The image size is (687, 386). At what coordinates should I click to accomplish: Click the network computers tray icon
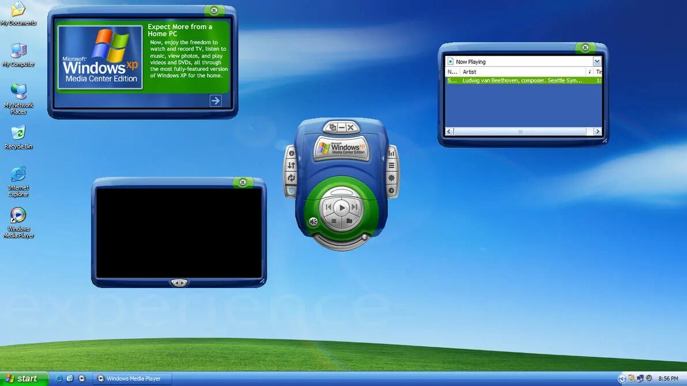[640, 378]
